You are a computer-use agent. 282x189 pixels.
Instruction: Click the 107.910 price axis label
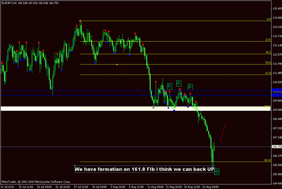pyautogui.click(x=277, y=128)
